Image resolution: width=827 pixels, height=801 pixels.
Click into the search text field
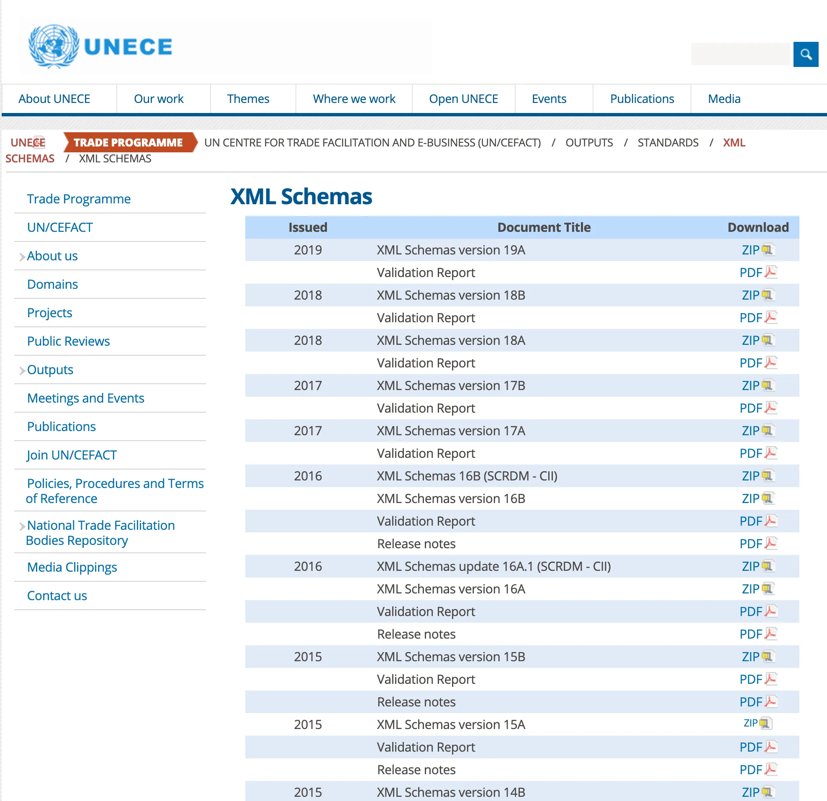click(740, 54)
